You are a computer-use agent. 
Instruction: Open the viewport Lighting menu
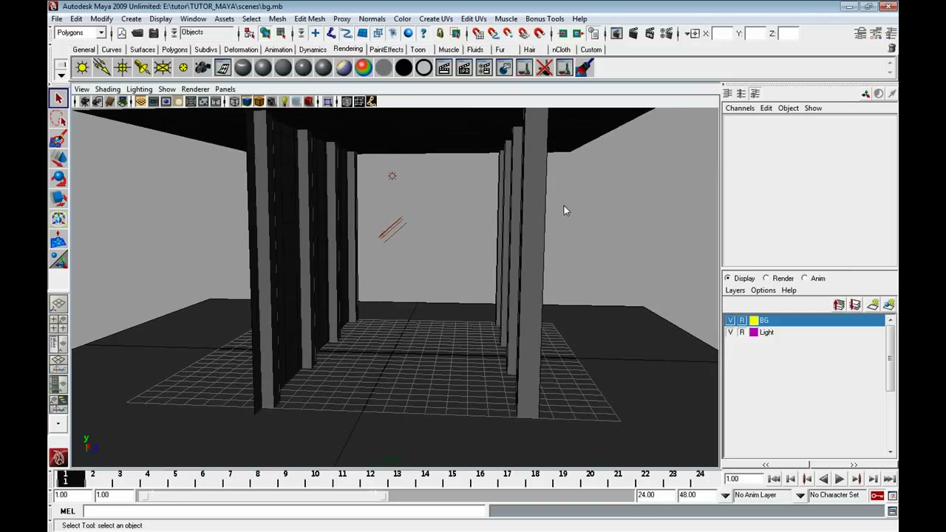(139, 89)
